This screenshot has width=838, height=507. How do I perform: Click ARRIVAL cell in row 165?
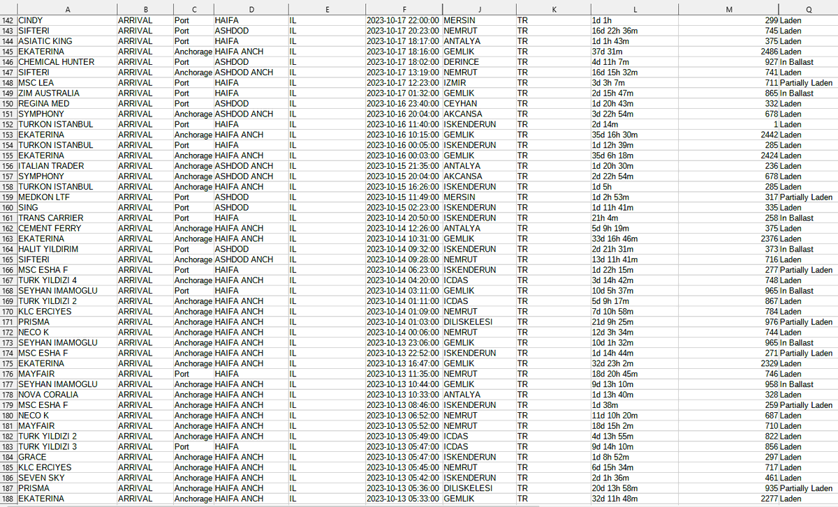tap(145, 259)
